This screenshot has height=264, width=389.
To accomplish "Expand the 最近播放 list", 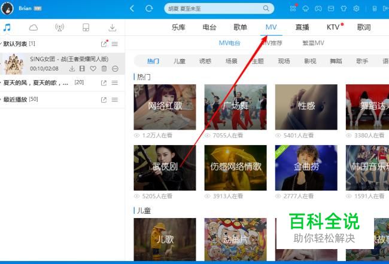I will pyautogui.click(x=1, y=100).
